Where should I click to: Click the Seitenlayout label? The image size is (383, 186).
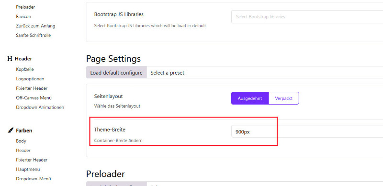[x=109, y=97]
